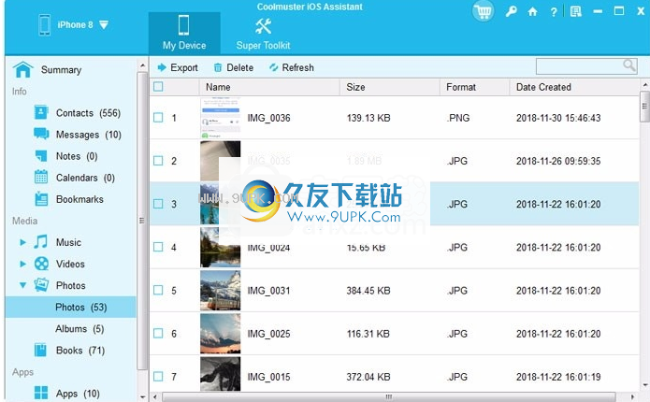Image resolution: width=650 pixels, height=402 pixels.
Task: Check the box for IMG_0015
Action: point(158,377)
